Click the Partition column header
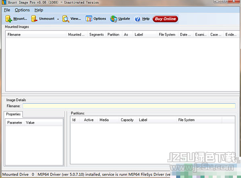 click(114, 35)
